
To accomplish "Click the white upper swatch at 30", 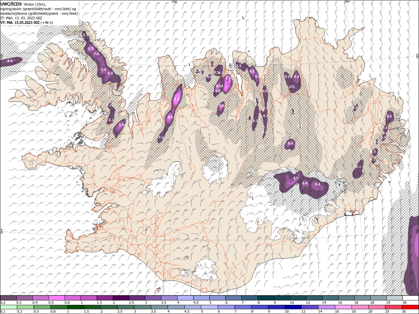I will pyautogui.click(x=410, y=298).
